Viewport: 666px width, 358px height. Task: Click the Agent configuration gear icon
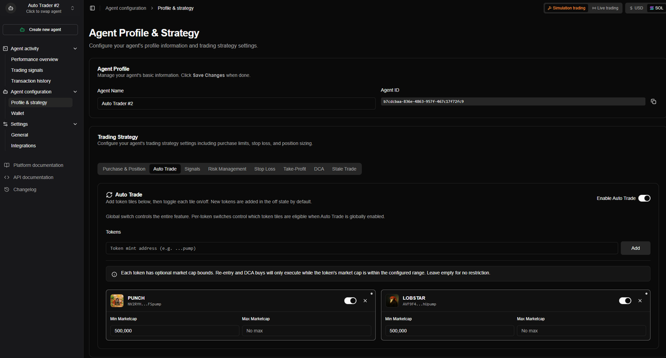tap(6, 92)
